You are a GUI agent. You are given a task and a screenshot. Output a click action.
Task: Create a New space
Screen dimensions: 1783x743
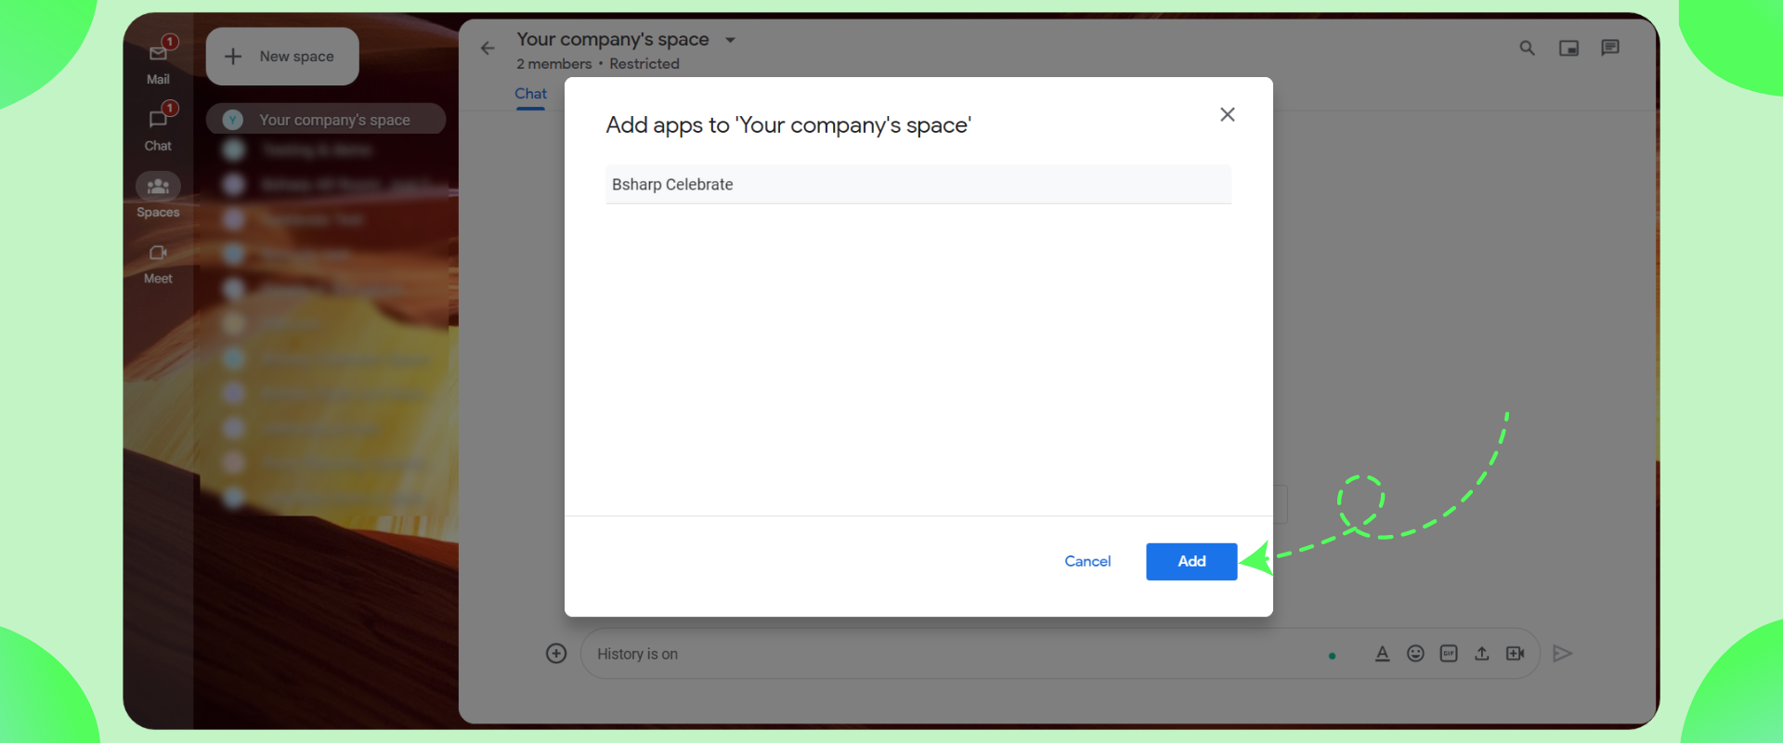tap(282, 57)
